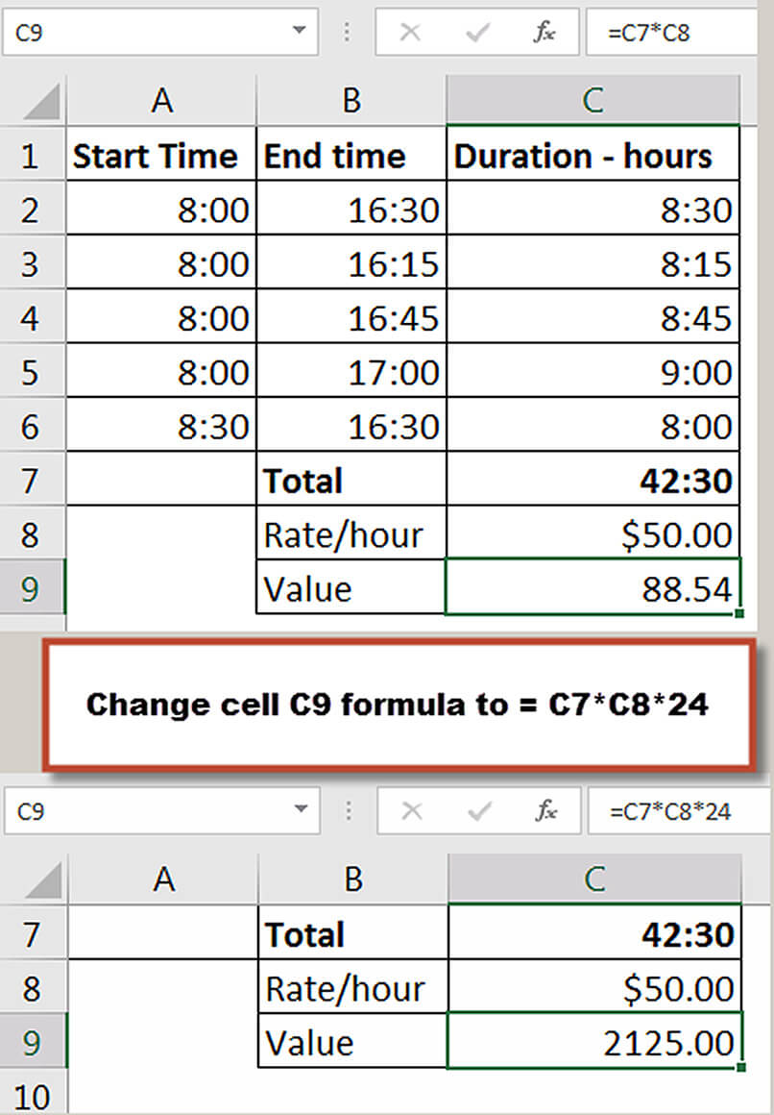Open the Name Box dropdown in the top spreadsheet

(x=300, y=31)
